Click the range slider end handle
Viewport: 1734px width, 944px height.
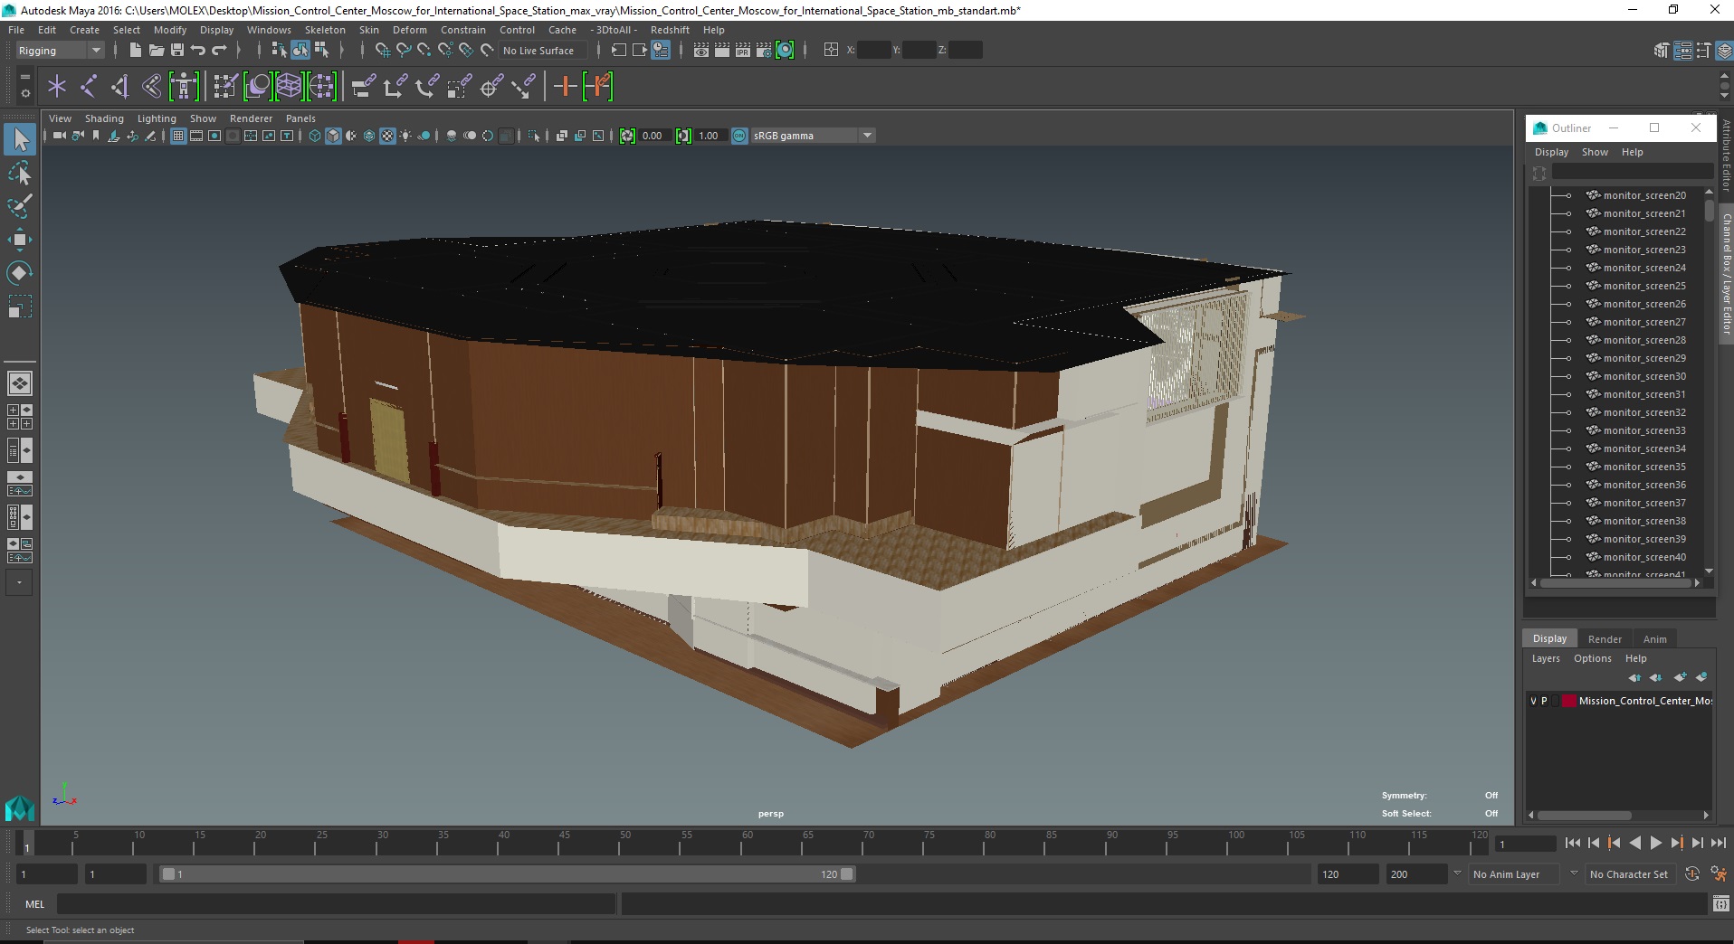pos(847,874)
